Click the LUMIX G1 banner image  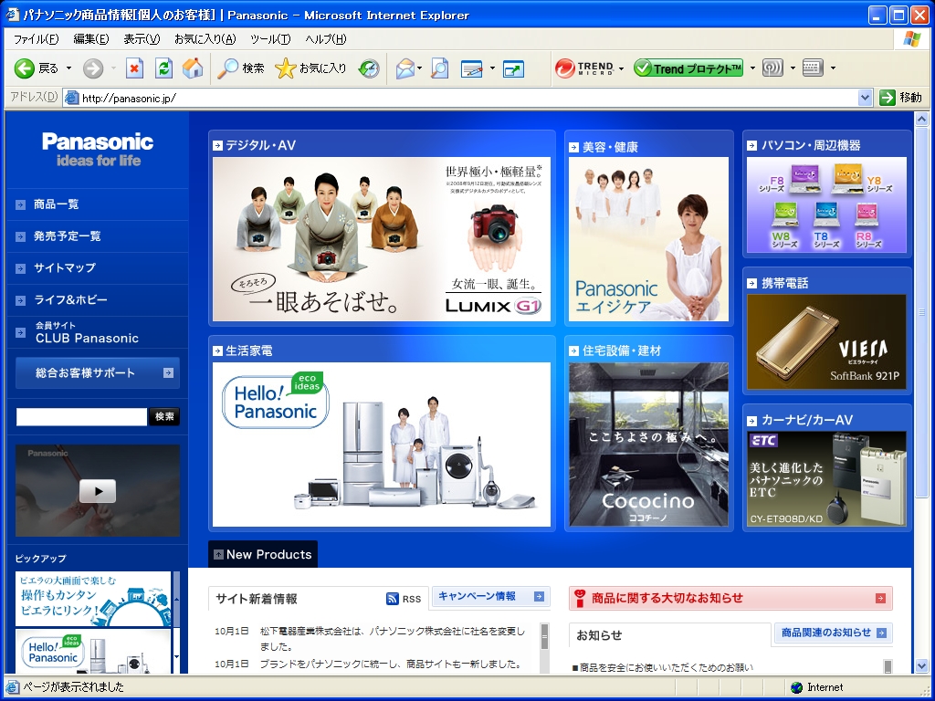coord(382,239)
